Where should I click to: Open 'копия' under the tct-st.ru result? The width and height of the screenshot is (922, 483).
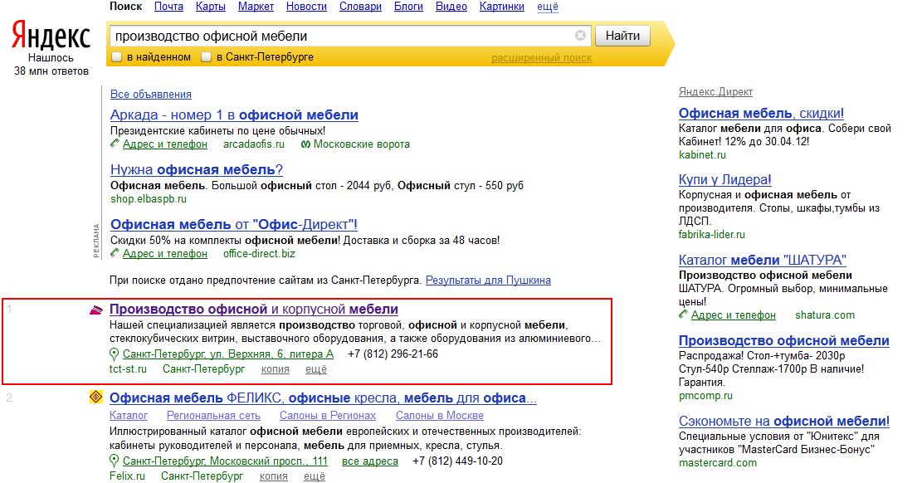point(275,368)
